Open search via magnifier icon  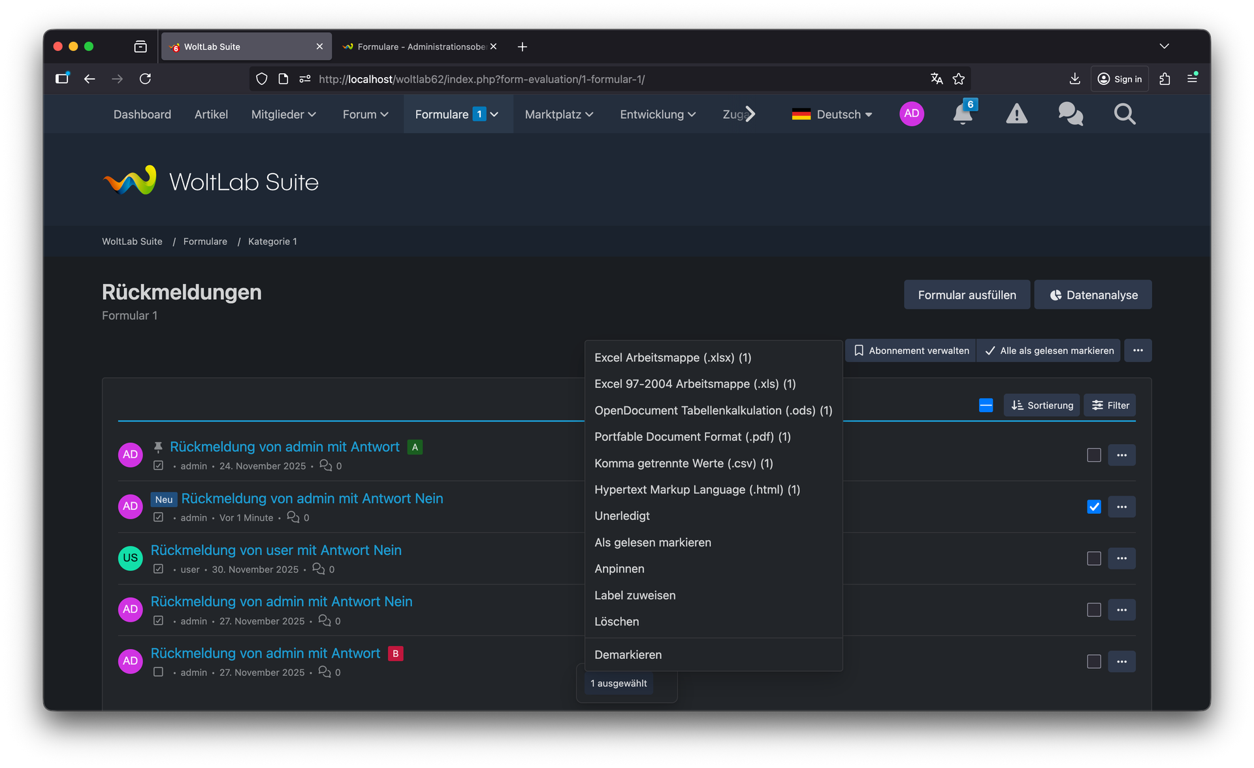coord(1124,114)
